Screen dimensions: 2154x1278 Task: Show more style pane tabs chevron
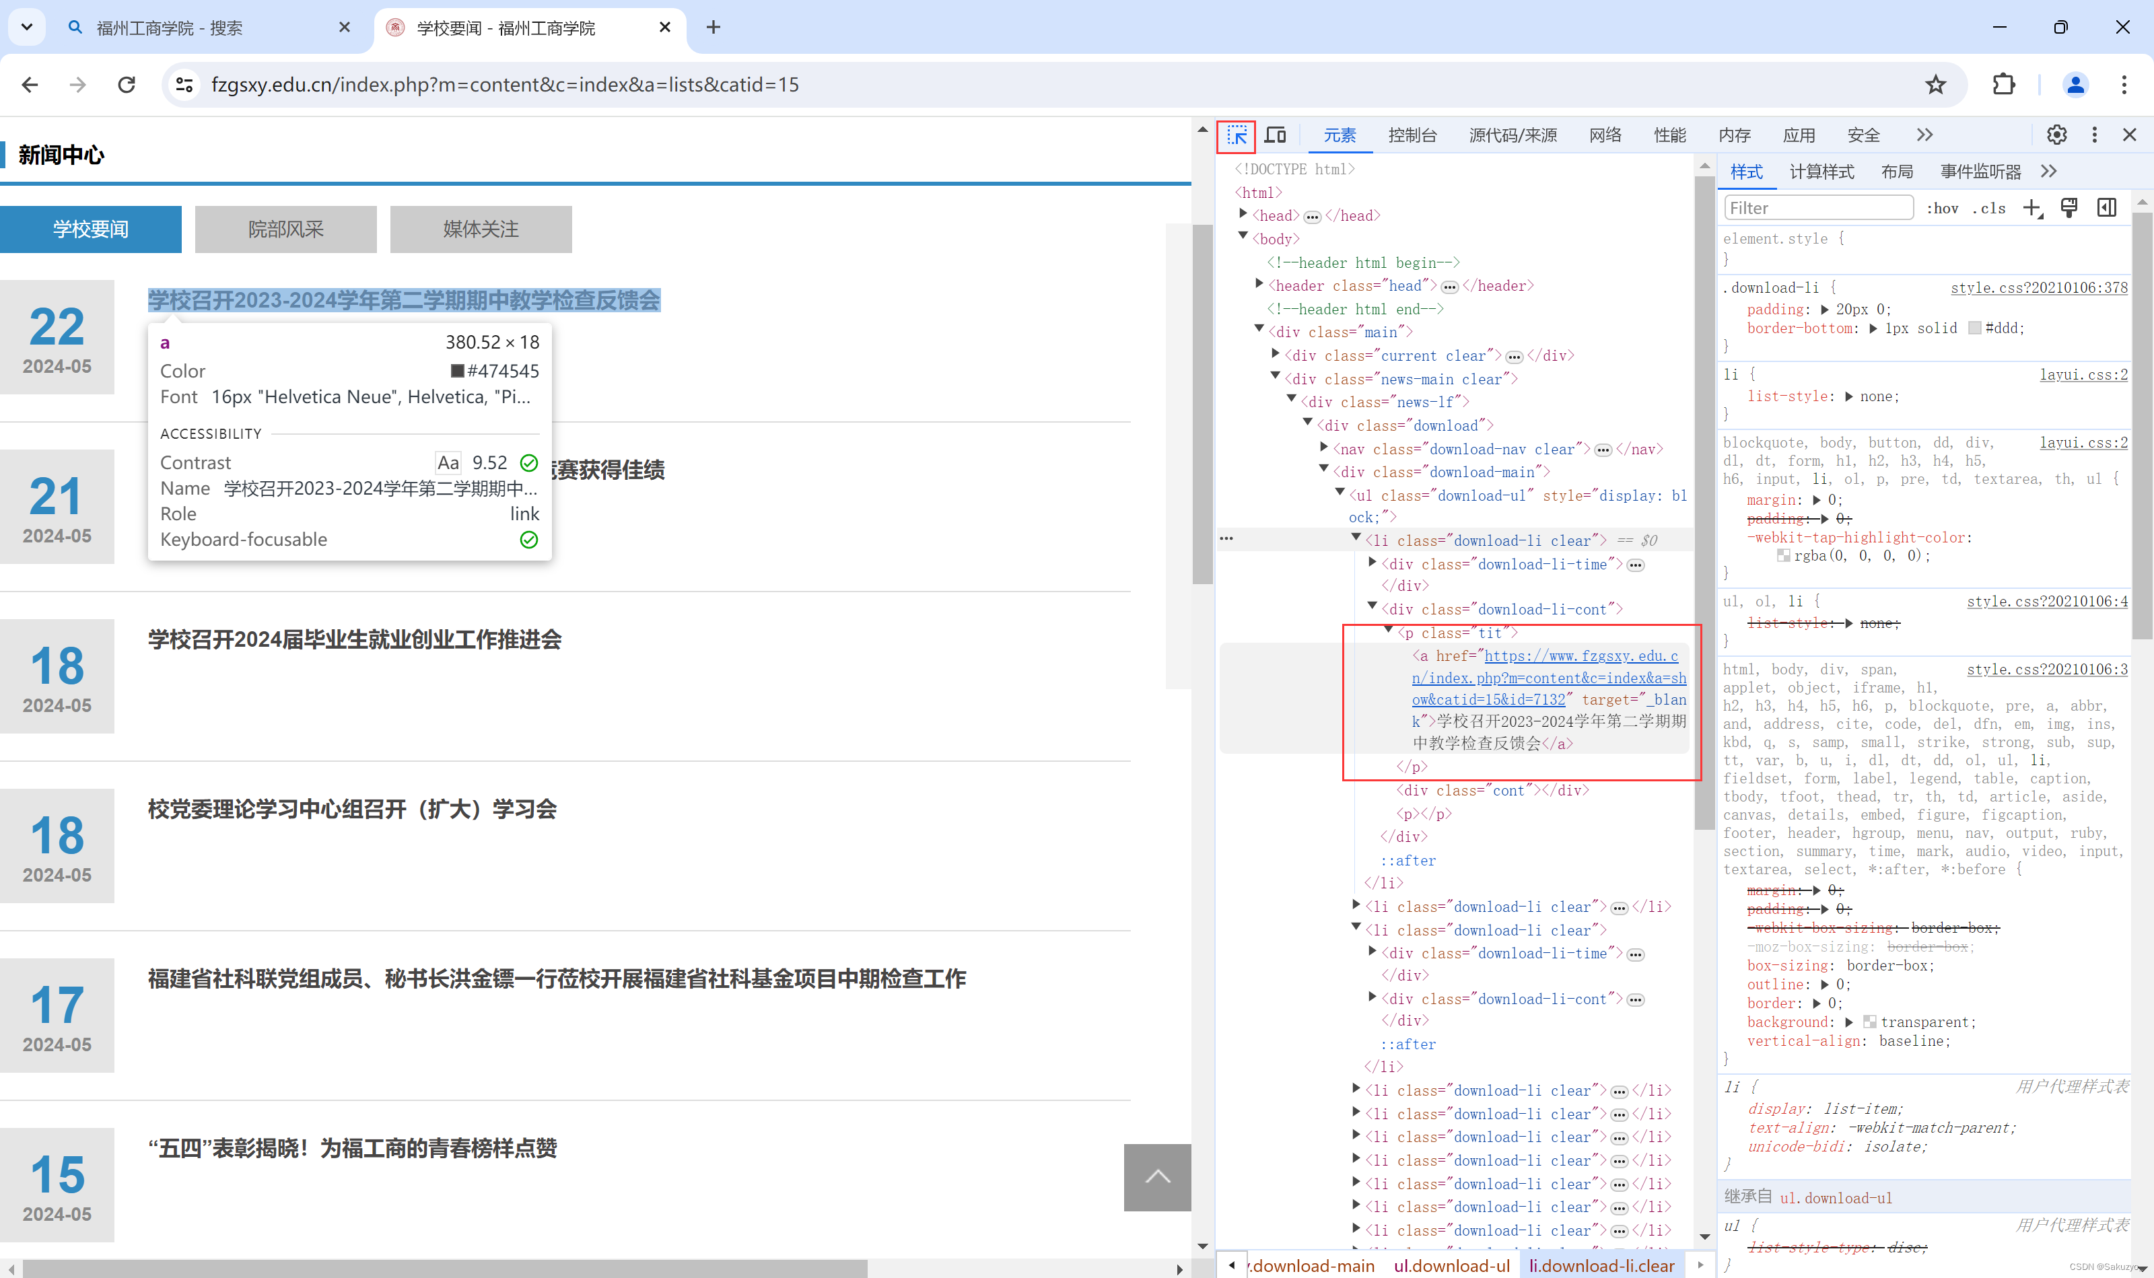coord(2049,172)
